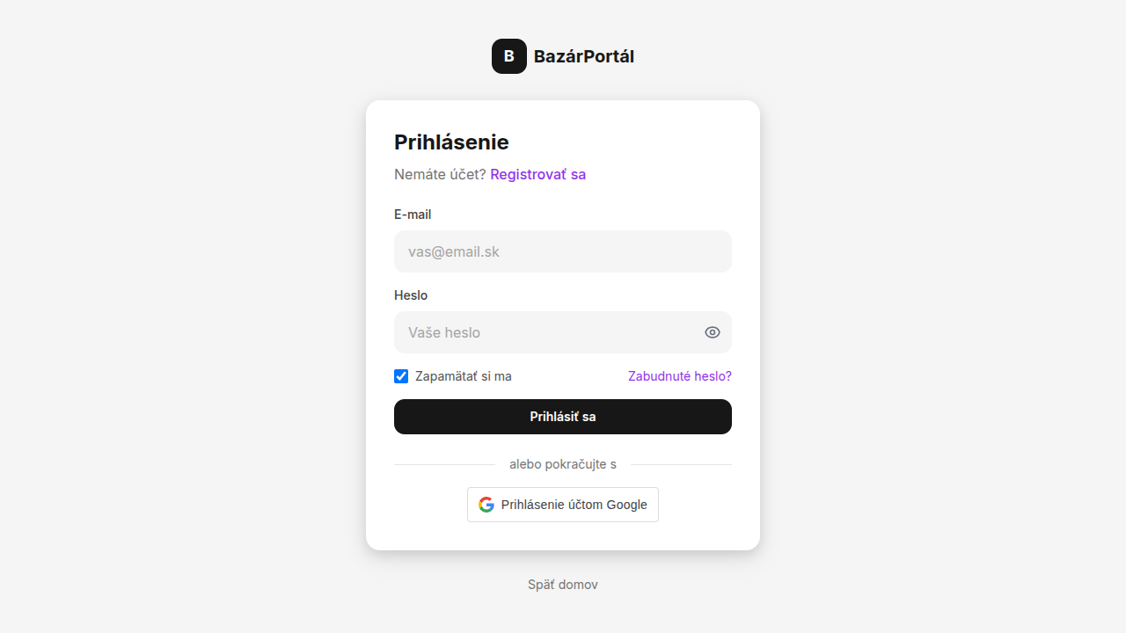Click the Google logo icon
This screenshot has width=1126, height=633.
pyautogui.click(x=486, y=504)
